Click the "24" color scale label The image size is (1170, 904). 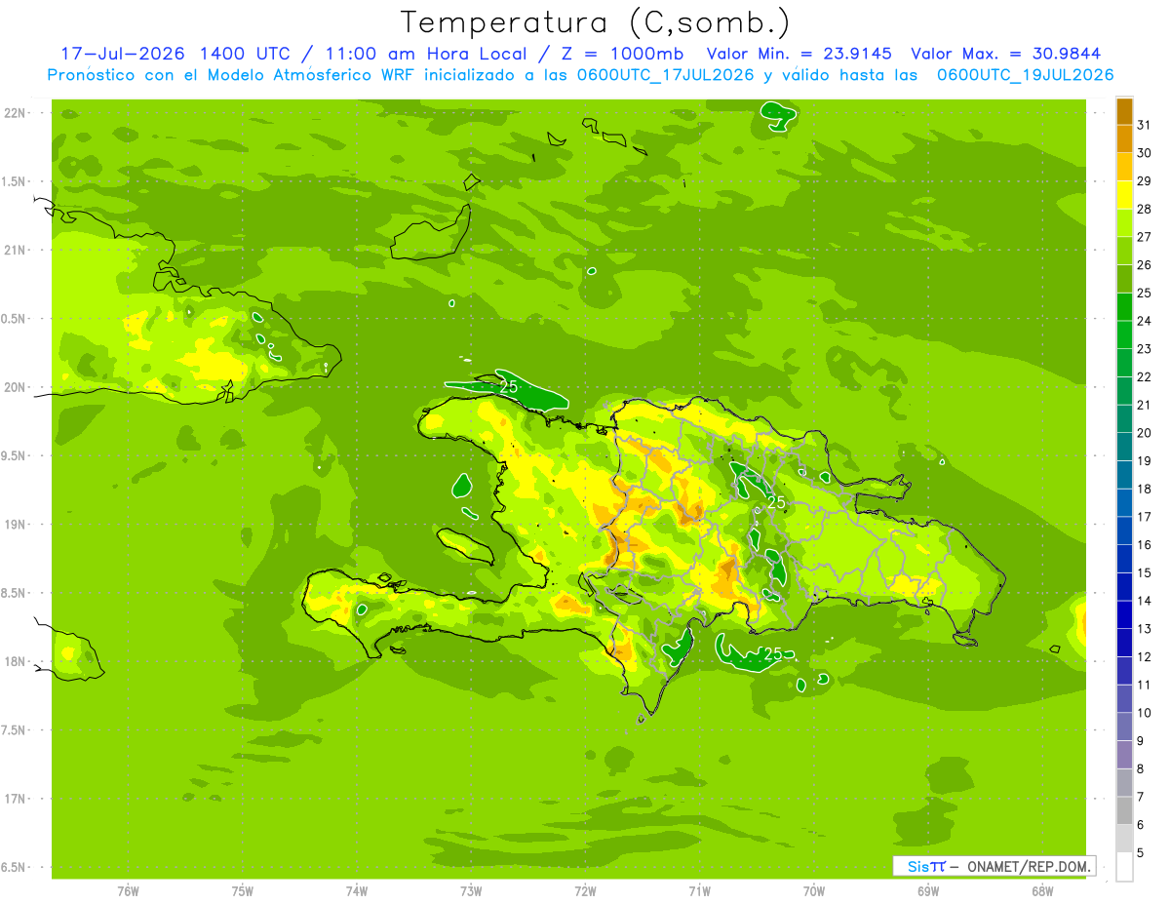point(1145,321)
